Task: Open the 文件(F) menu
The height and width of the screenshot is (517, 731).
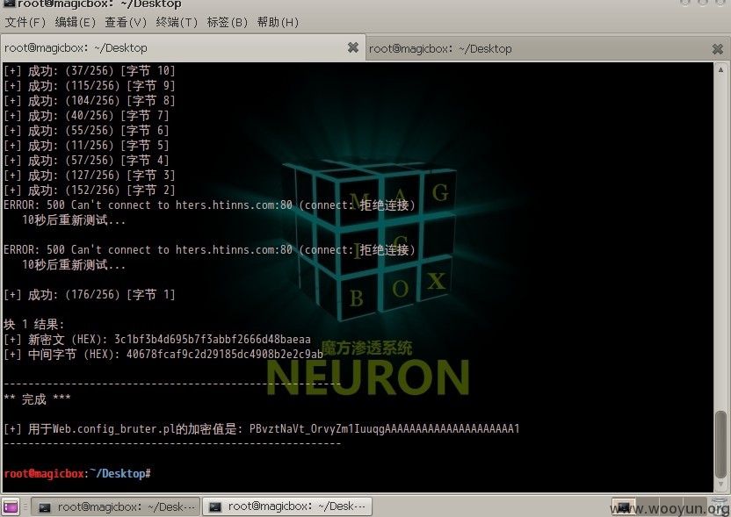Action: tap(25, 22)
